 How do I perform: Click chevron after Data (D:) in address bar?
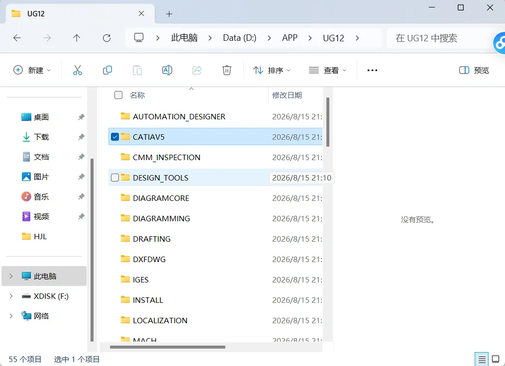(269, 38)
